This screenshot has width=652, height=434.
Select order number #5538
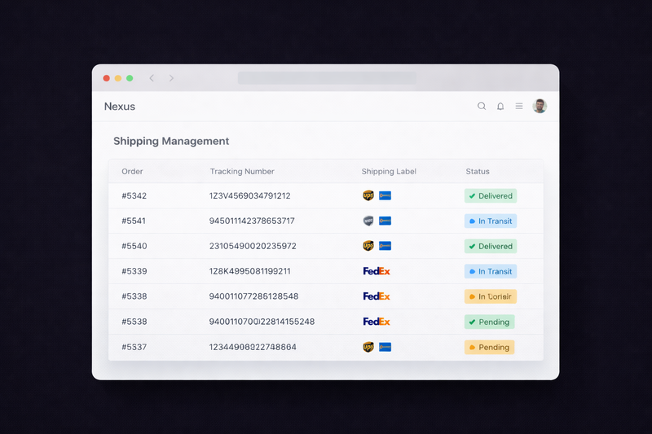134,322
